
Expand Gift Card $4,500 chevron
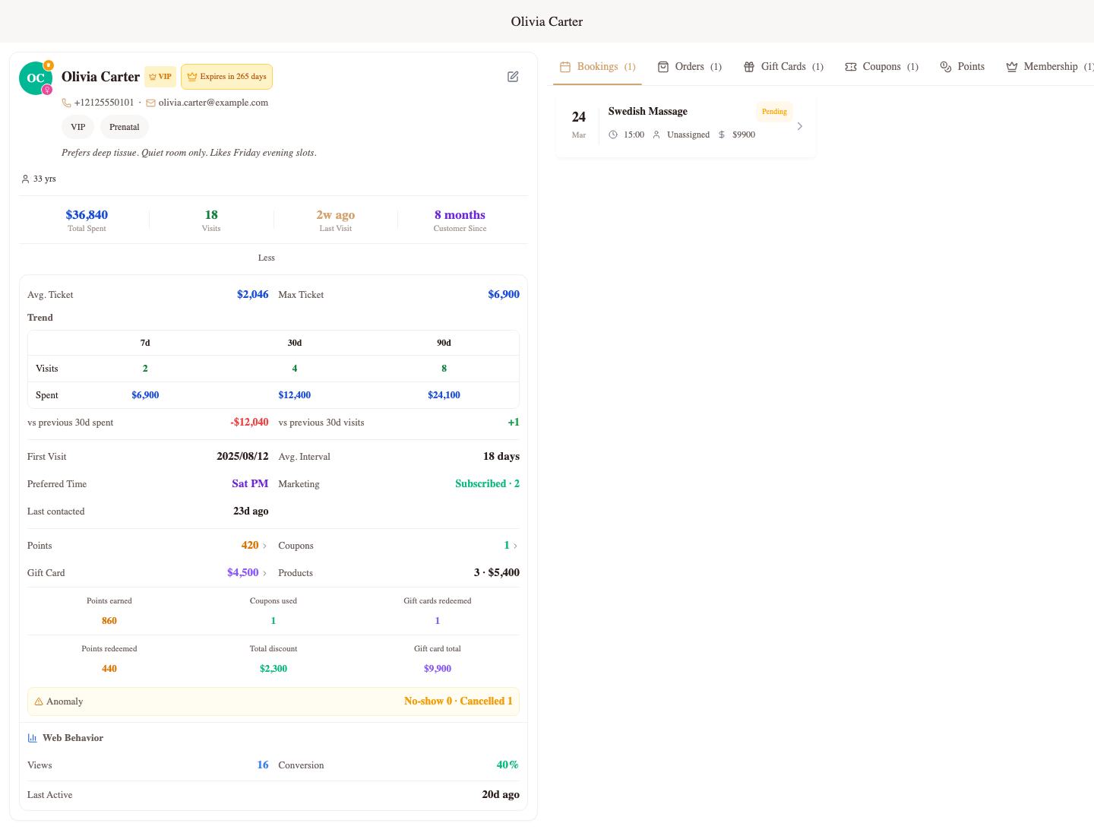coord(264,573)
